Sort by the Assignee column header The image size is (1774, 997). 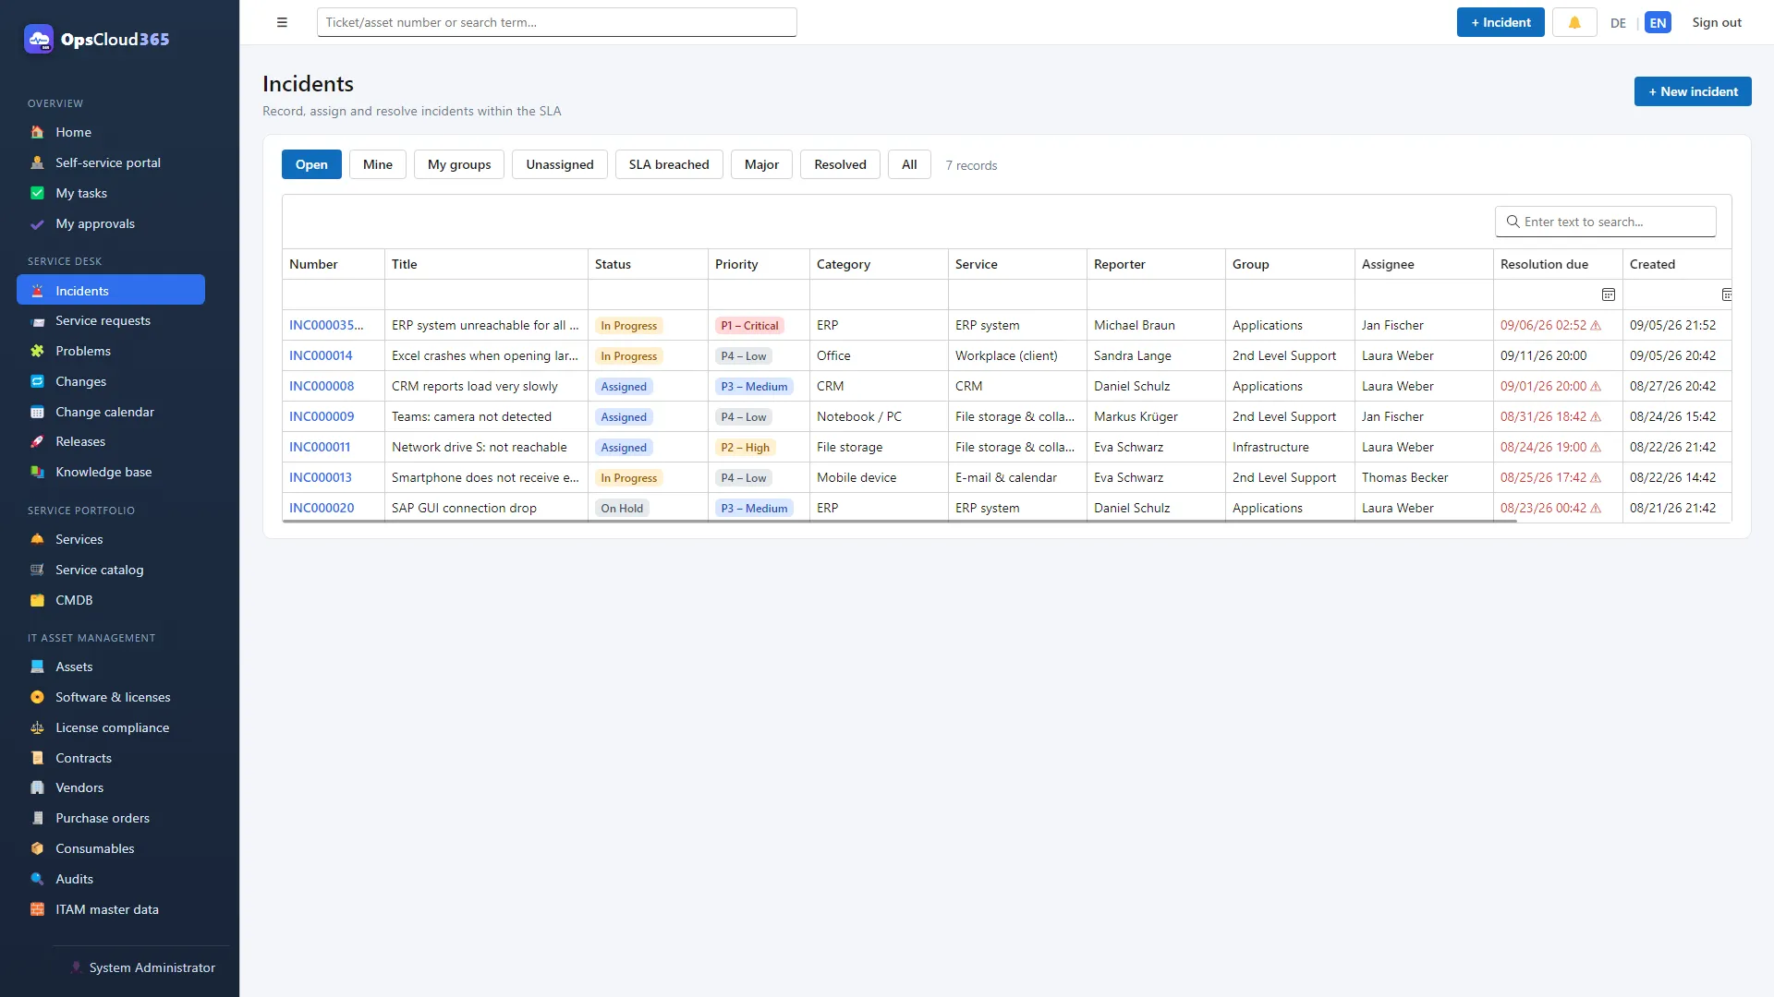[x=1424, y=264]
